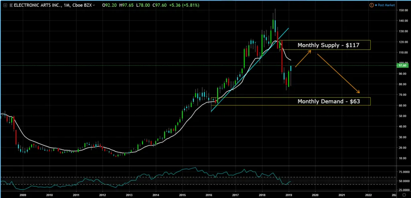411x198 pixels.
Task: Select the 97.60 current price label
Action: click(402, 65)
